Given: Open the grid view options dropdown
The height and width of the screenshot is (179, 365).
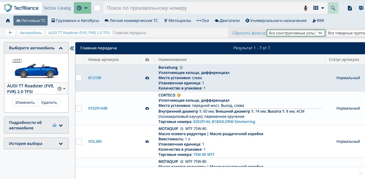Looking at the screenshot, I should (x=318, y=8).
